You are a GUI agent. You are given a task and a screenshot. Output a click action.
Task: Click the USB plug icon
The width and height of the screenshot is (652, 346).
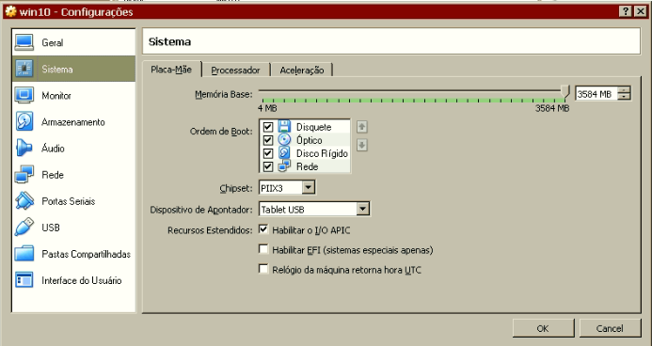click(x=24, y=228)
